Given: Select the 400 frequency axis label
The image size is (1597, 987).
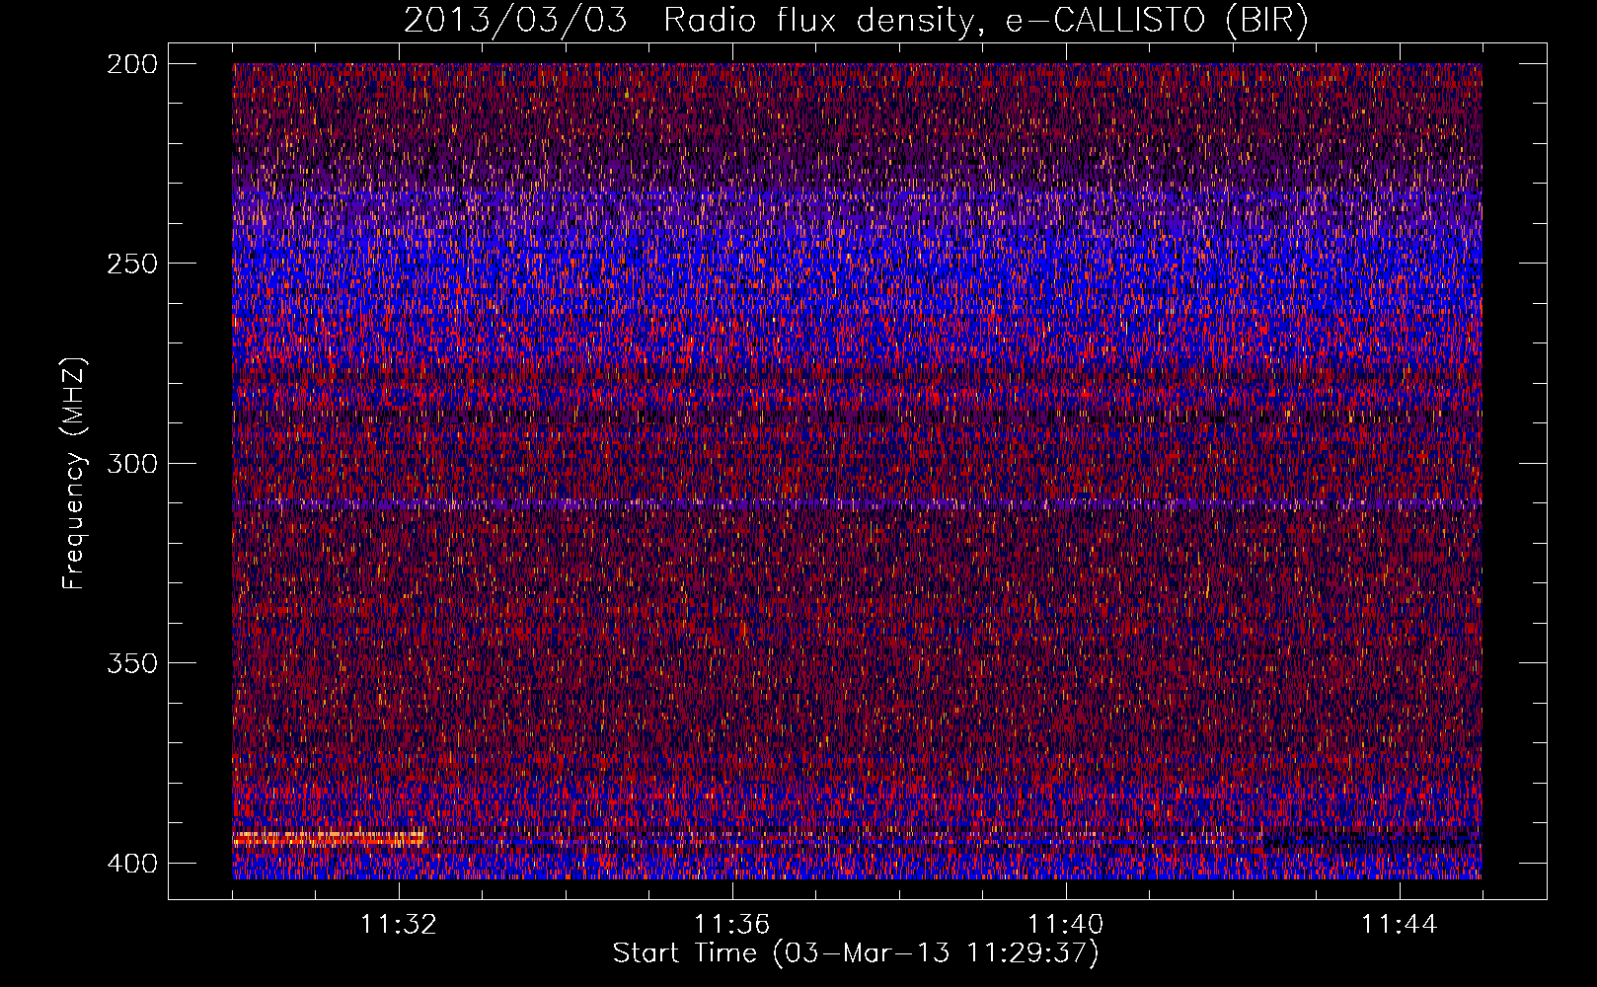Looking at the screenshot, I should (x=131, y=863).
